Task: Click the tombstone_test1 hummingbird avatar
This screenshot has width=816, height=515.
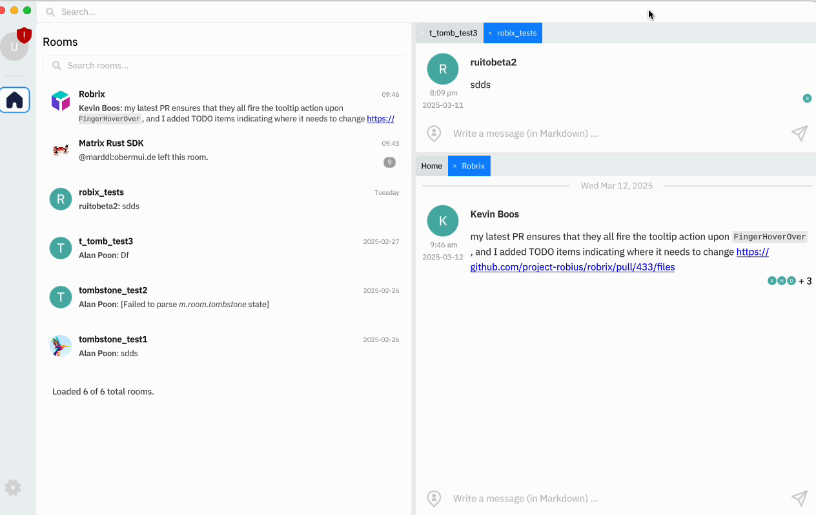Action: point(61,346)
